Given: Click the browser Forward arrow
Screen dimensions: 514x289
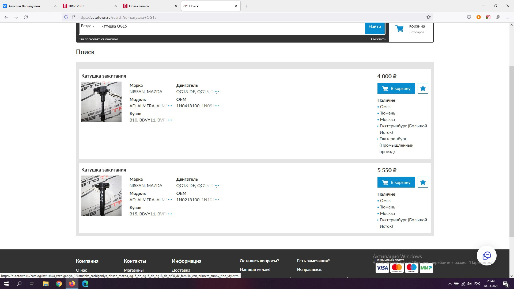Looking at the screenshot, I should tap(16, 17).
